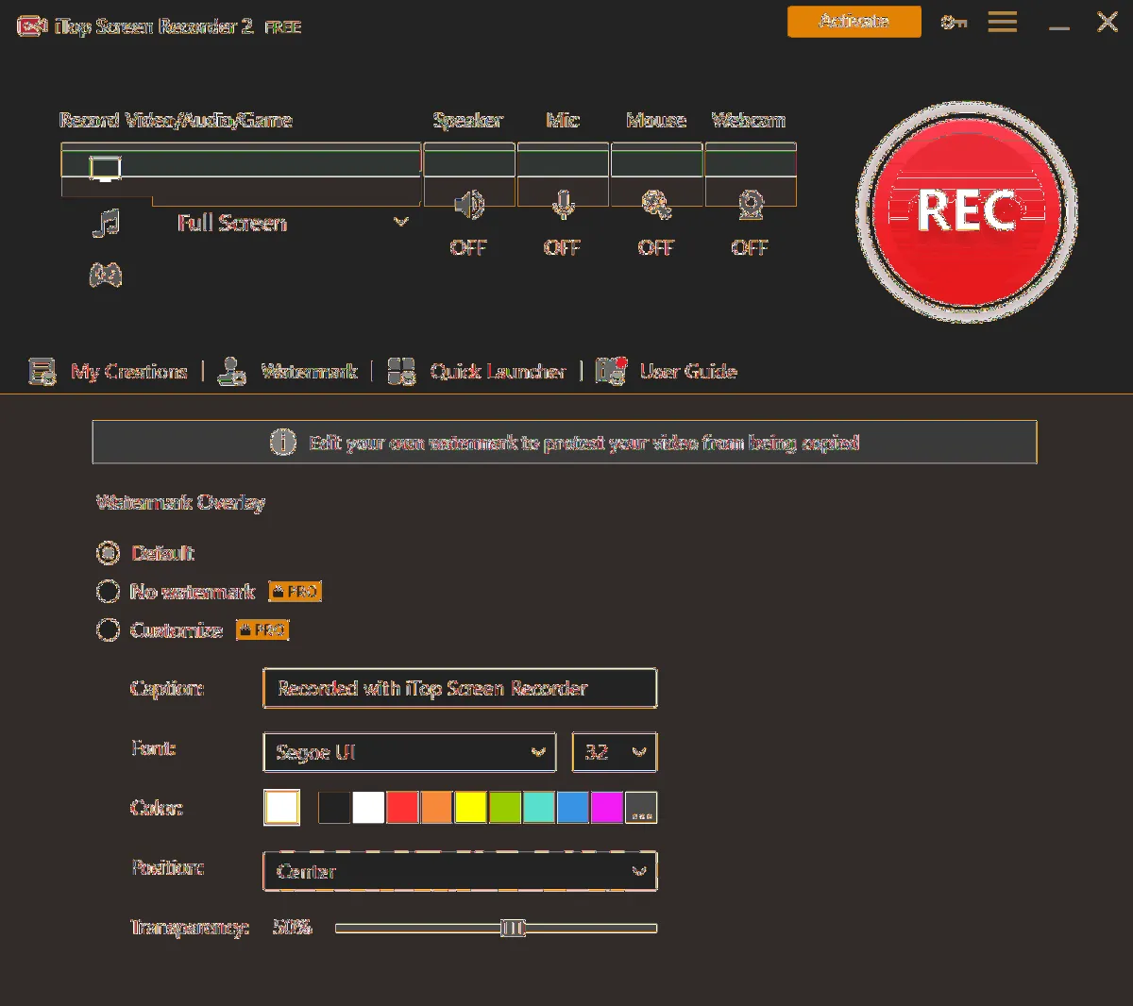
Task: Toggle the Mic icon
Action: click(563, 204)
